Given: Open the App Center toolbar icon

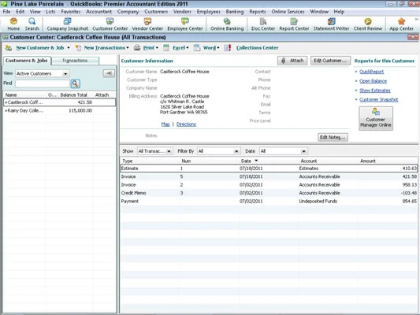Looking at the screenshot, I should point(401,24).
